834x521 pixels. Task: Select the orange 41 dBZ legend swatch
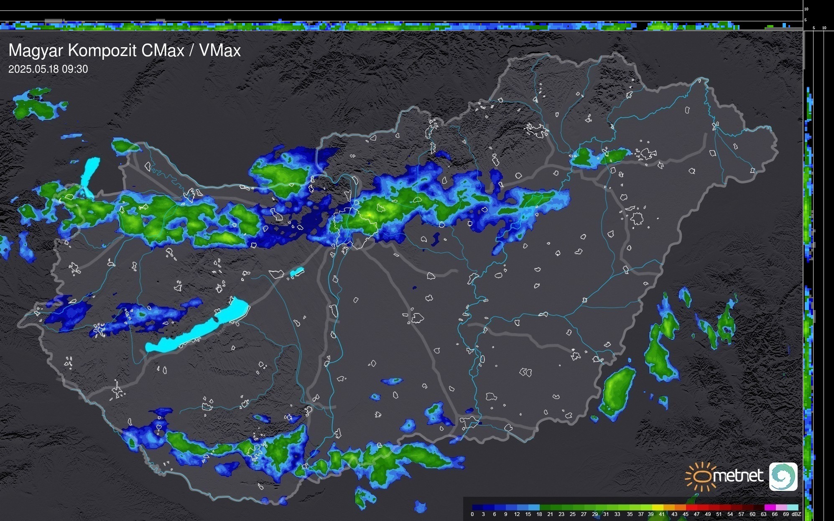(x=669, y=507)
